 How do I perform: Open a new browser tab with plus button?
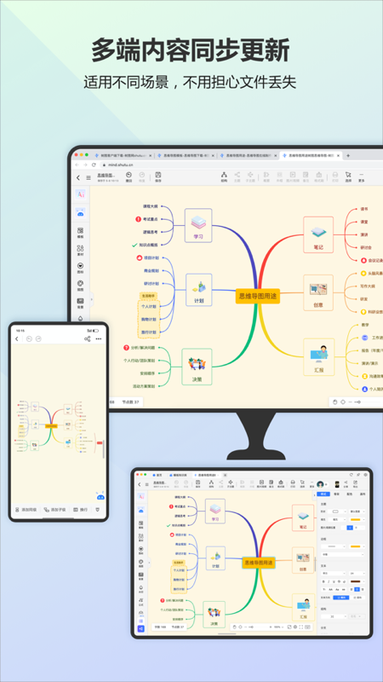[348, 155]
